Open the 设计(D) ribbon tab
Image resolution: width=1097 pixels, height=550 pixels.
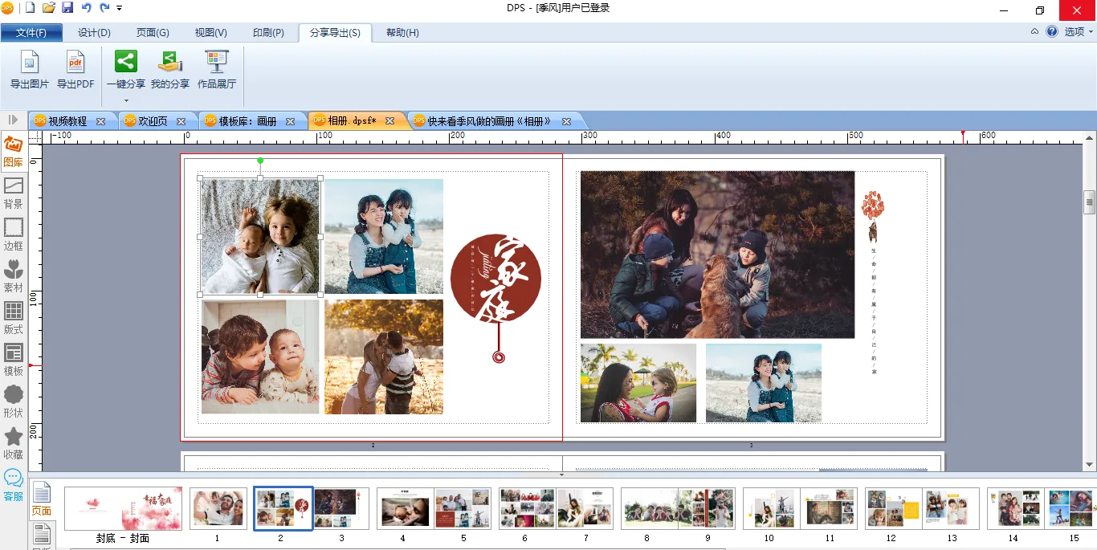(x=94, y=33)
